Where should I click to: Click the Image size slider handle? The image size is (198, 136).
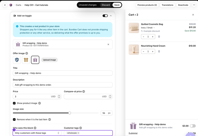tap(70, 113)
